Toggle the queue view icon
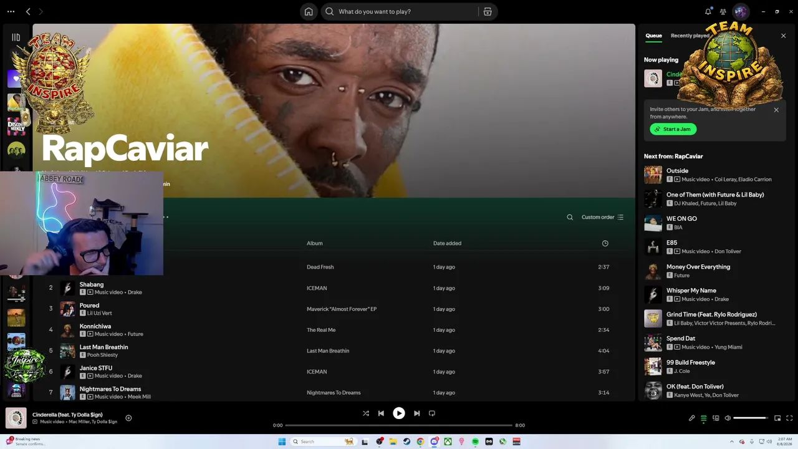Screen dimensions: 798x449 tap(704, 418)
